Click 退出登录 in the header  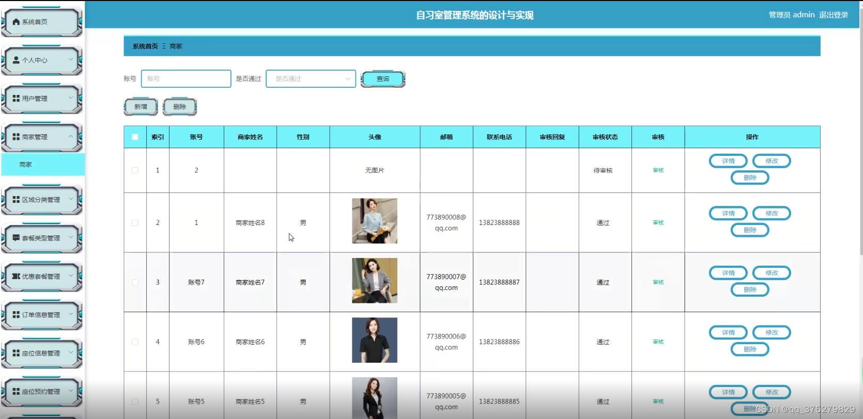[x=834, y=14]
